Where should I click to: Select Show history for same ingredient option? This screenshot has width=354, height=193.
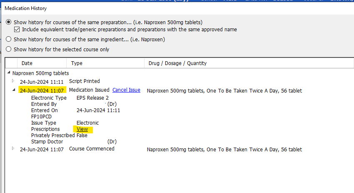(x=9, y=40)
